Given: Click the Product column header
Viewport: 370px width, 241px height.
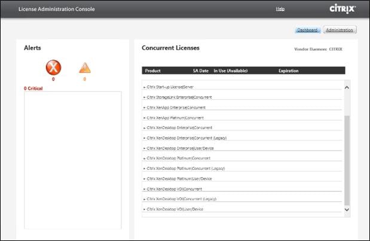Looking at the screenshot, I should coord(152,71).
